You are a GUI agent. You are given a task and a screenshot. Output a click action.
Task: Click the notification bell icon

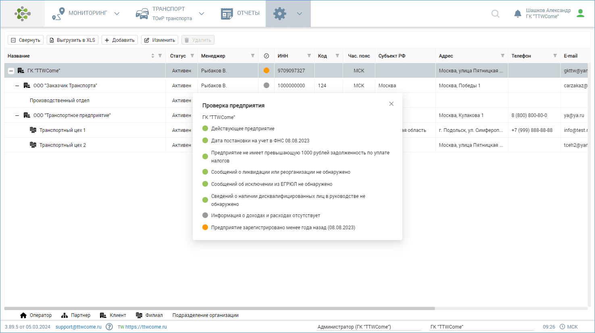pyautogui.click(x=518, y=14)
